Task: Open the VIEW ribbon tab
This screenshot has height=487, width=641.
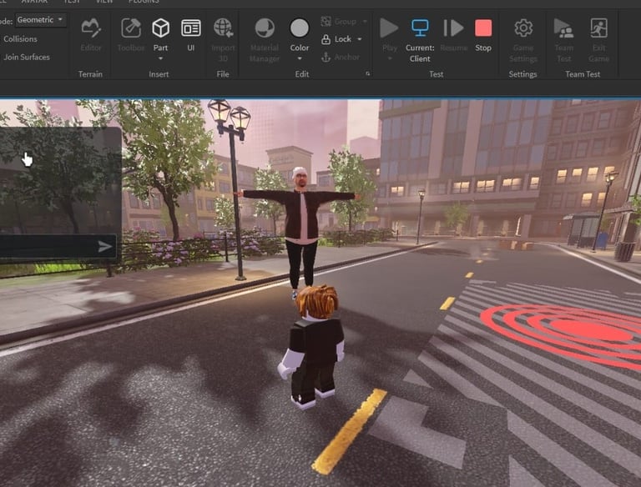Action: click(x=104, y=2)
